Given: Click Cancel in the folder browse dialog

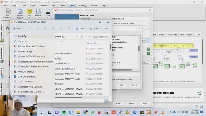Looking at the screenshot, I should coord(135,85).
